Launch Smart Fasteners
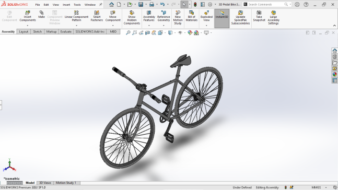338x190 pixels. 97,16
